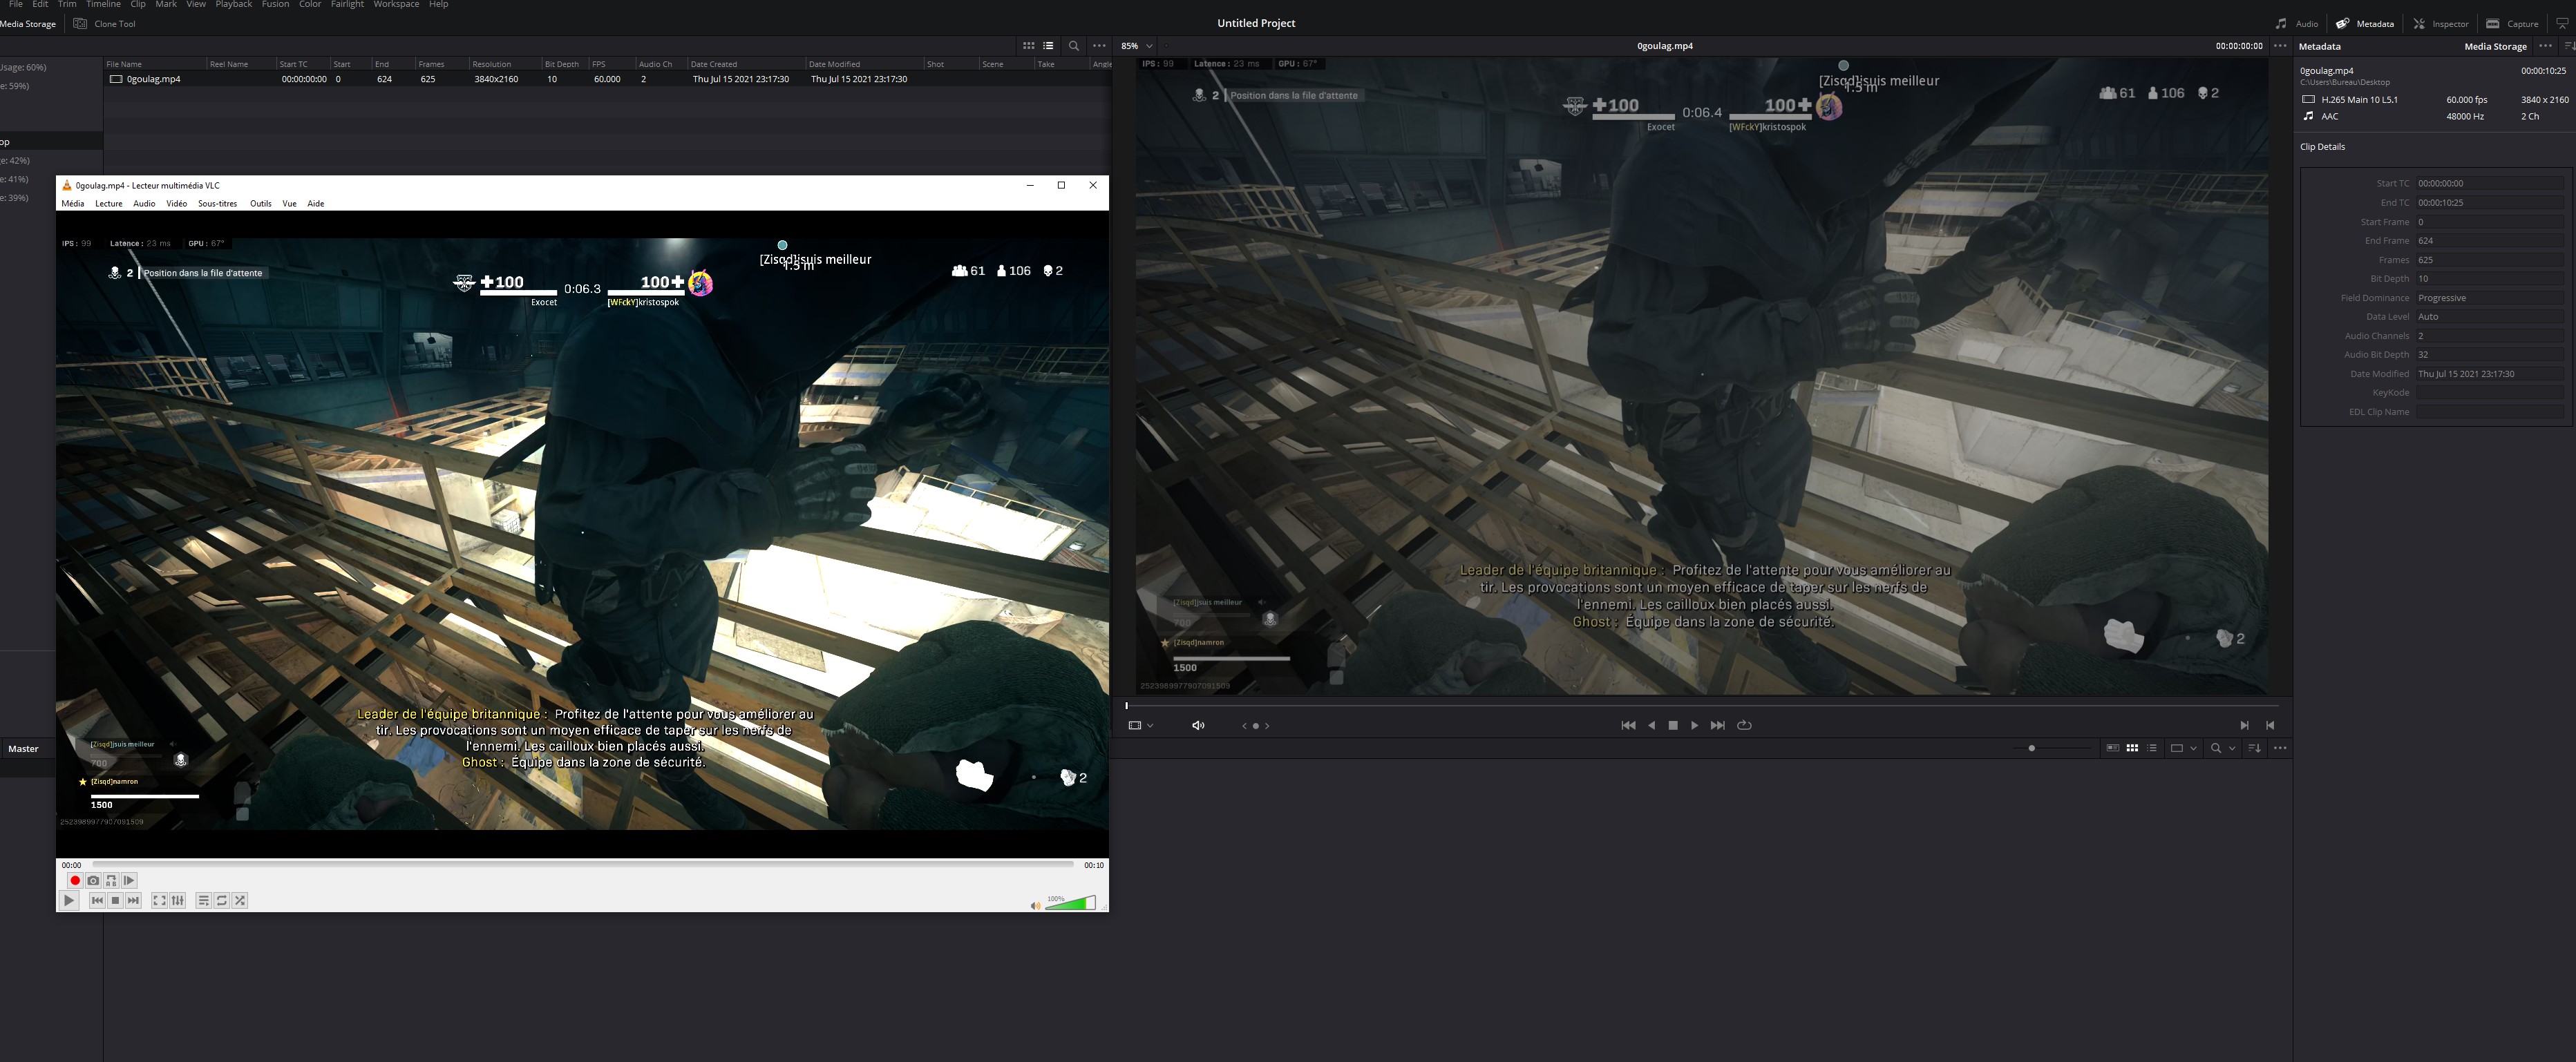Viewport: 2576px width, 1062px height.
Task: Open the 85% viewer zoom dropdown
Action: click(x=1137, y=45)
